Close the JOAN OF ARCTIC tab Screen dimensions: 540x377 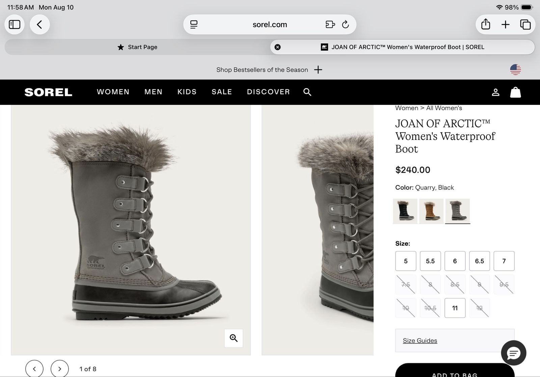(x=277, y=47)
